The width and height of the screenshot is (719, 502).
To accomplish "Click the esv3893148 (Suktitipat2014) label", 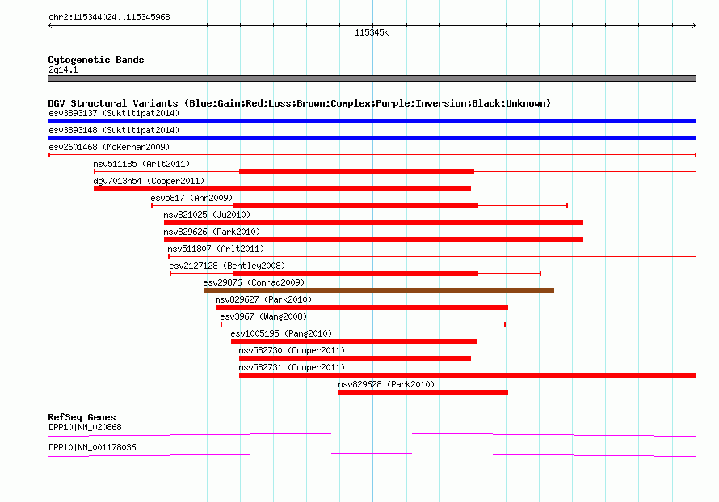I will point(114,130).
